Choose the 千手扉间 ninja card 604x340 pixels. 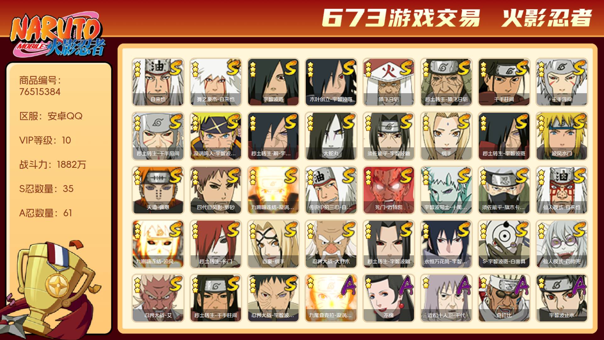(562, 82)
